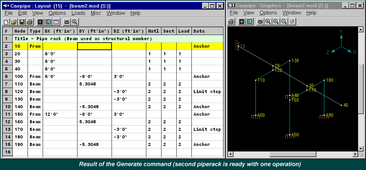Image resolution: width=366 pixels, height=170 pixels.
Task: Click the Print icon in Graphics window toolbar
Action: [231, 22]
